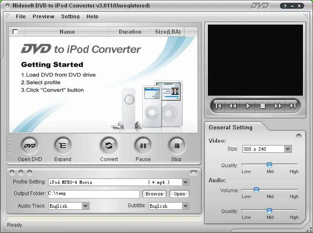Click the round knob in General Setting panel

(299, 136)
